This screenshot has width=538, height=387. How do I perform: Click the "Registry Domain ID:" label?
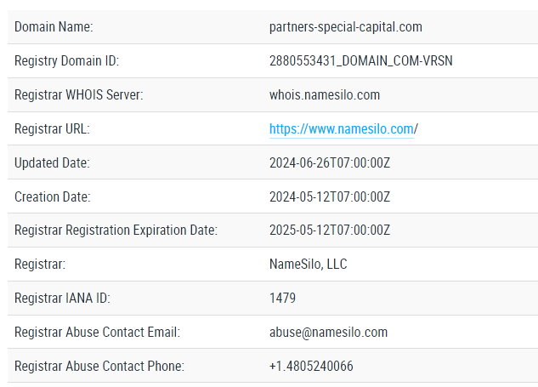[66, 61]
